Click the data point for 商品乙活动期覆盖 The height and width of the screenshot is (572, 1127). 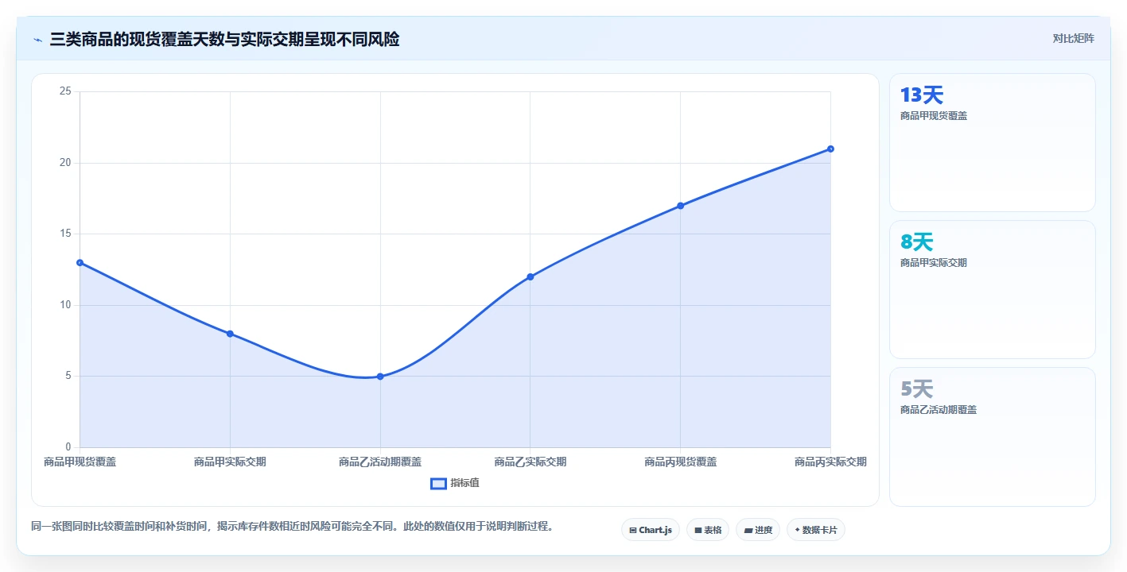[x=380, y=377]
